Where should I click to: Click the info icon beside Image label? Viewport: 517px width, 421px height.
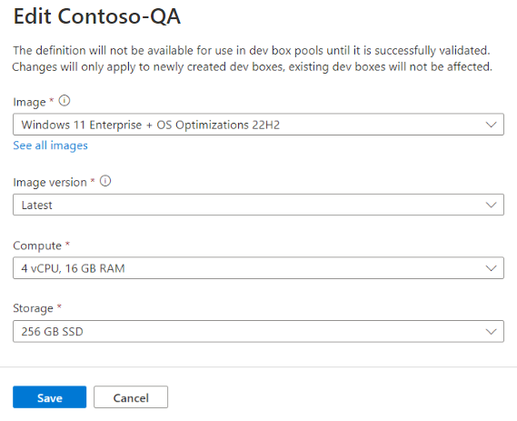(x=65, y=101)
